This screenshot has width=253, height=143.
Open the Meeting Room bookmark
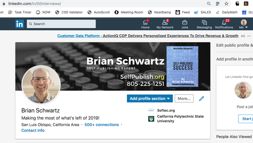(129, 12)
